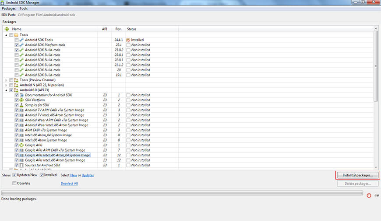
Task: Click the SDK Path text C:\Program Files\Android\android-sdk
Action: tap(46, 15)
